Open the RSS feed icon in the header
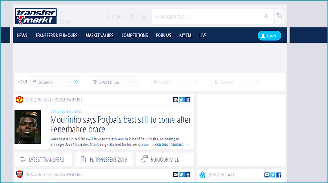This screenshot has width=328, height=183. 143,17
